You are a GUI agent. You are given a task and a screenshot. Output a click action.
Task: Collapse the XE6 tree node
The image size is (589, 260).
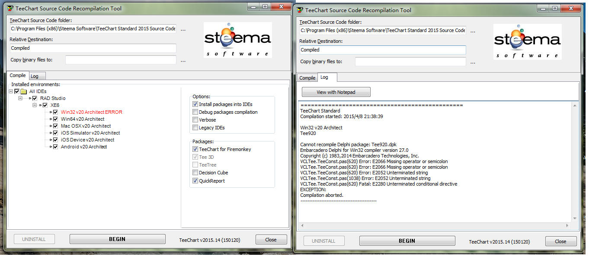35,105
